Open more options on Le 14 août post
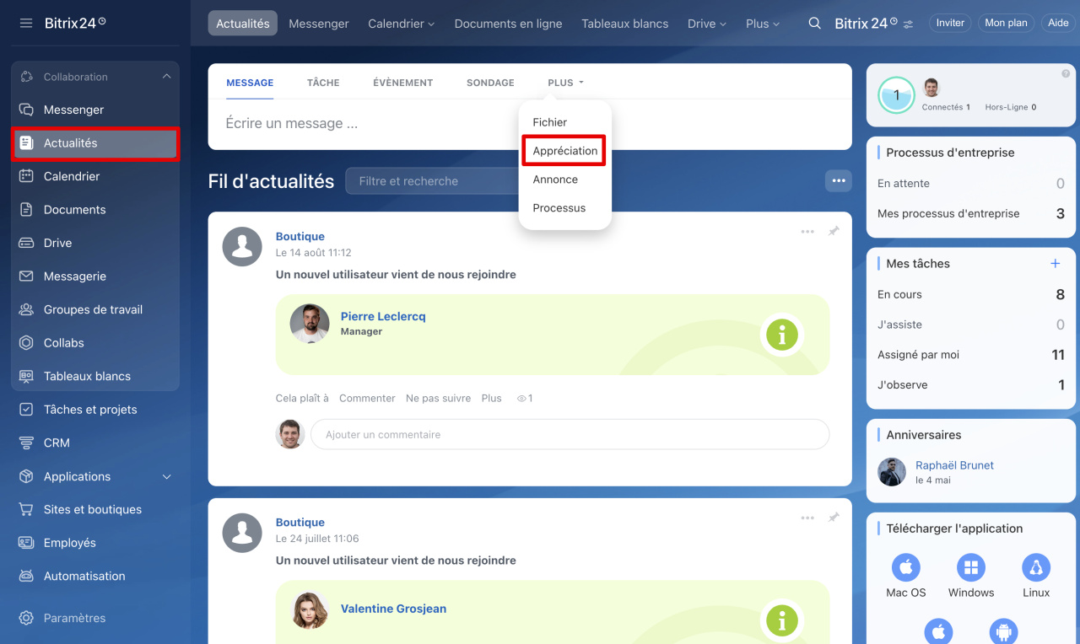This screenshot has height=644, width=1080. tap(807, 232)
